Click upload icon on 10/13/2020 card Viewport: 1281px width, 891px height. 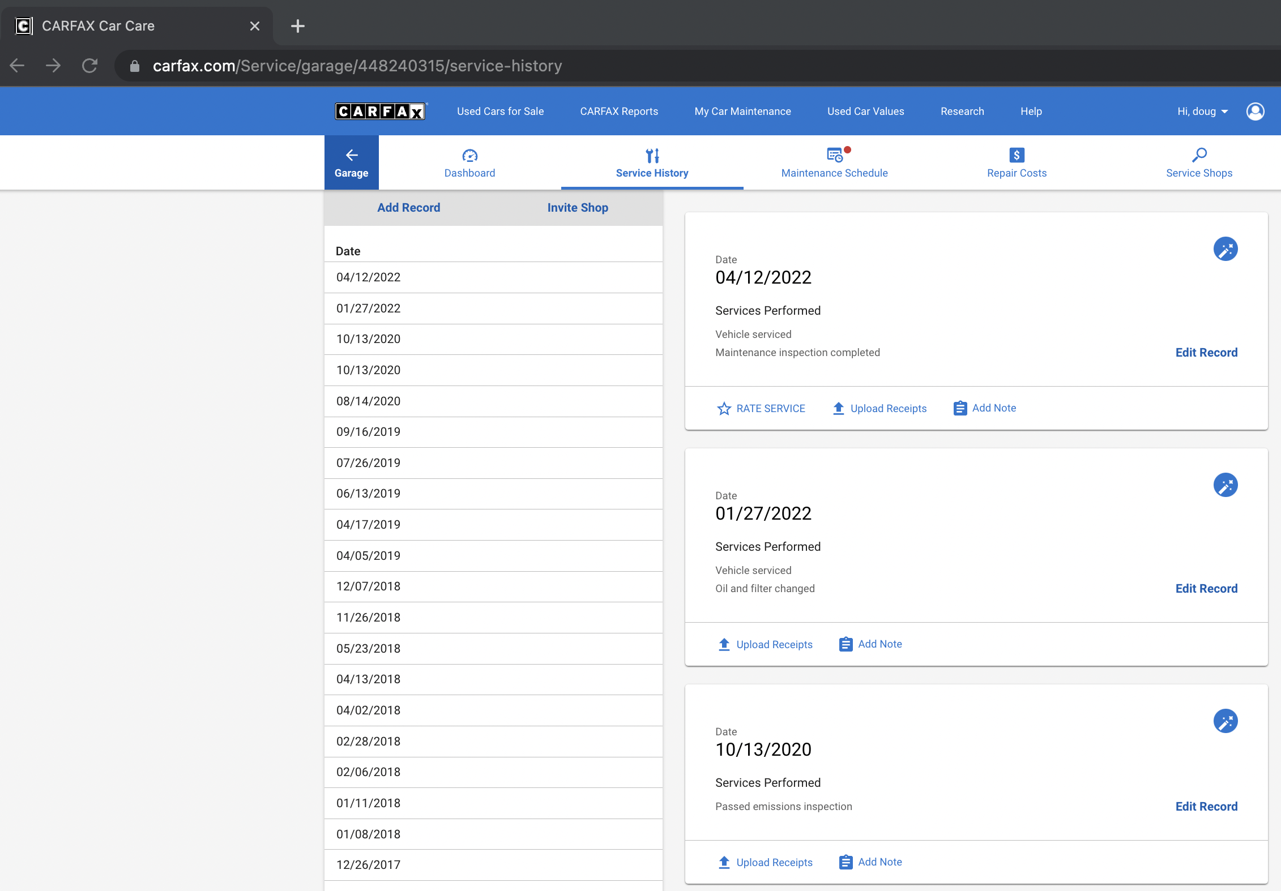[724, 862]
